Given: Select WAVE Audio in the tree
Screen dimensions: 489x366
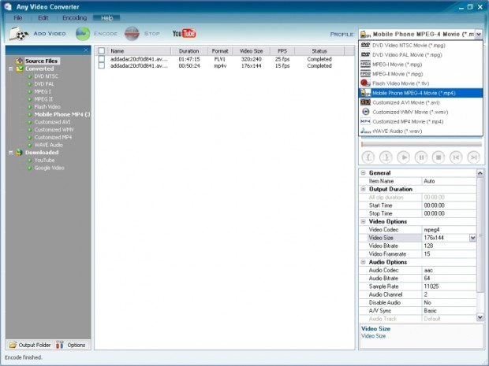Looking at the screenshot, I should 48,145.
